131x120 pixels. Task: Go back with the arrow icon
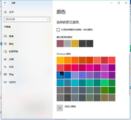[5, 3]
